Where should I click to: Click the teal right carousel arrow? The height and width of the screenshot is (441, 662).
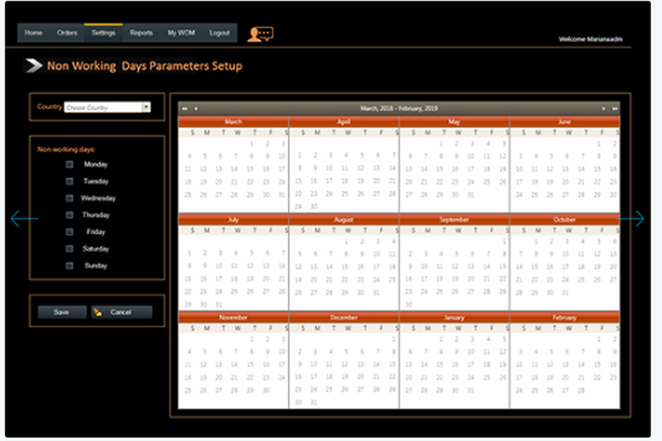point(632,218)
